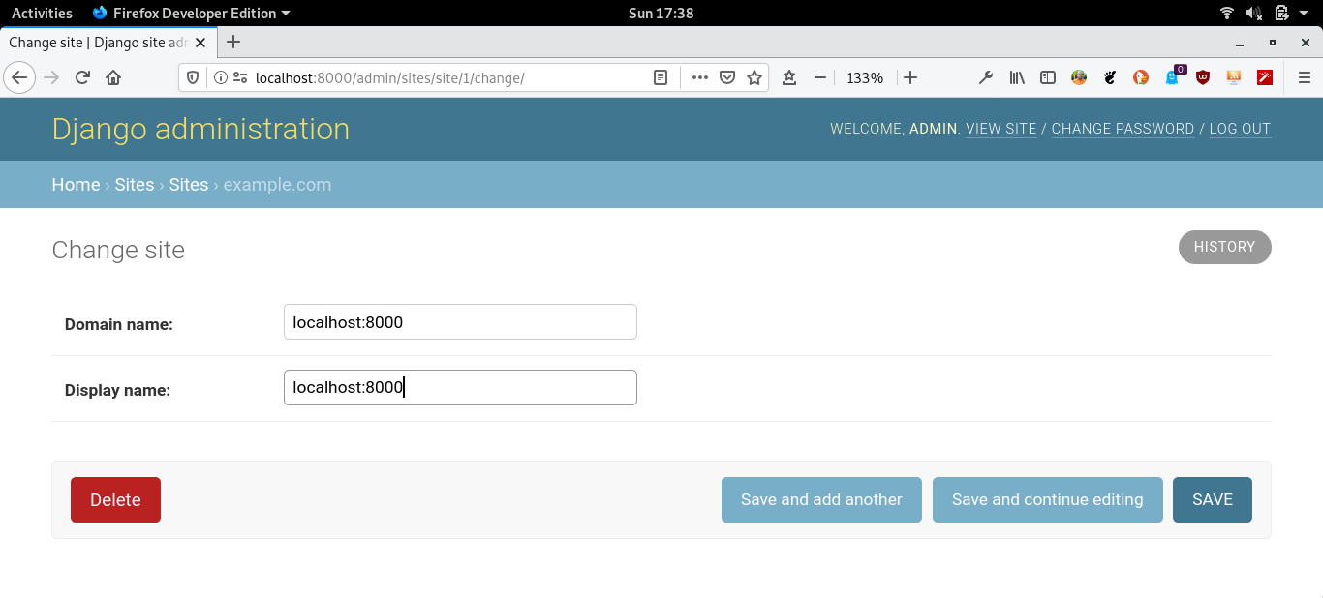This screenshot has height=598, width=1323.
Task: Reload the current page
Action: tap(83, 77)
